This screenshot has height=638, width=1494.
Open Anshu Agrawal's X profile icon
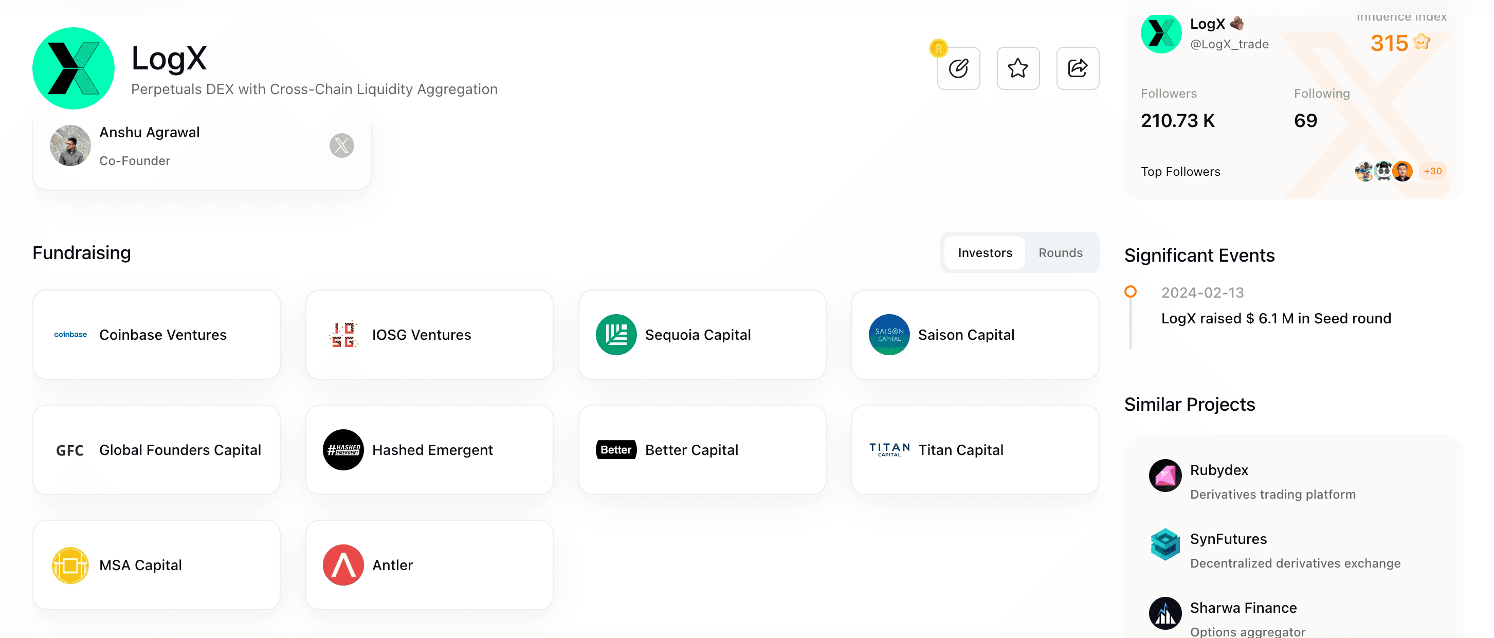[x=341, y=145]
